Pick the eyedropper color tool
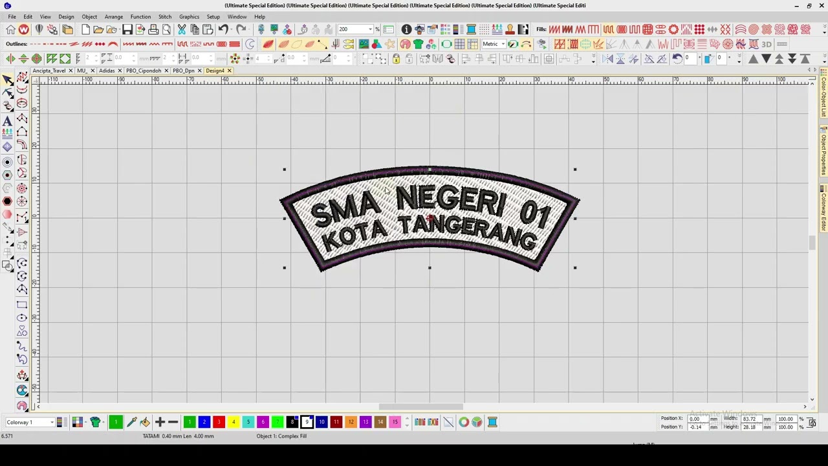The image size is (828, 466). coord(131,423)
